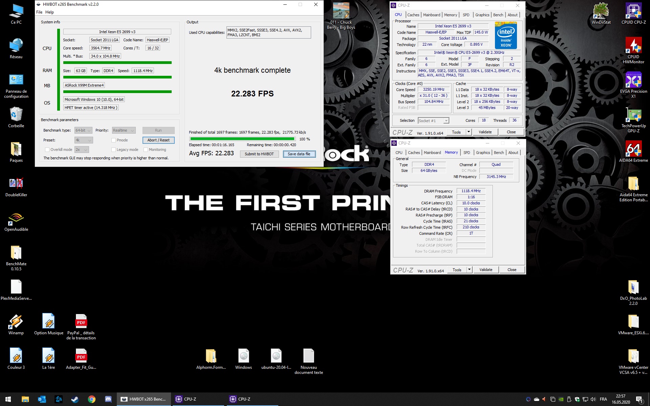Click Abort / Reset button
Screen dimensions: 650x406
tap(158, 140)
